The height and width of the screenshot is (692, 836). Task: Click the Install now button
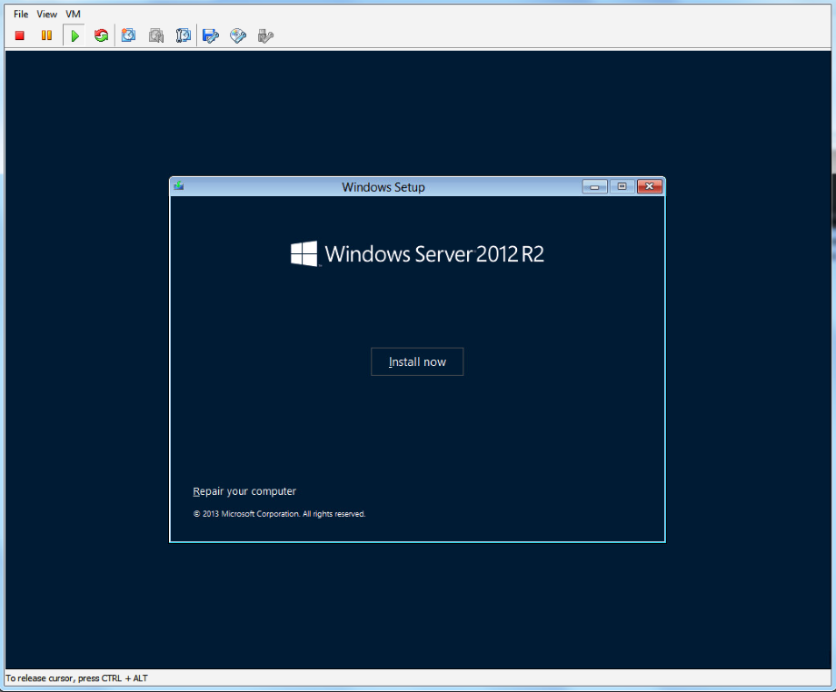point(417,361)
